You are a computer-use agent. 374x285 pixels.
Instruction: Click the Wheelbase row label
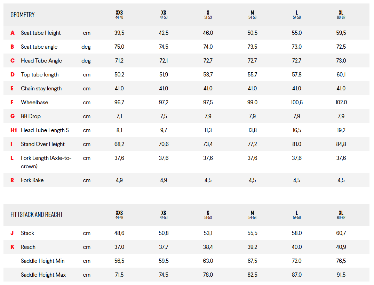coord(34,102)
